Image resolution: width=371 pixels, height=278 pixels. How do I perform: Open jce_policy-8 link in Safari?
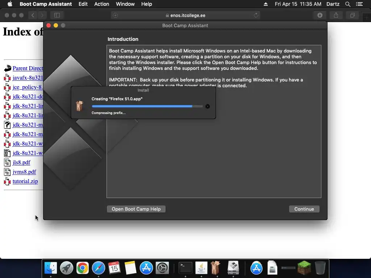point(28,87)
